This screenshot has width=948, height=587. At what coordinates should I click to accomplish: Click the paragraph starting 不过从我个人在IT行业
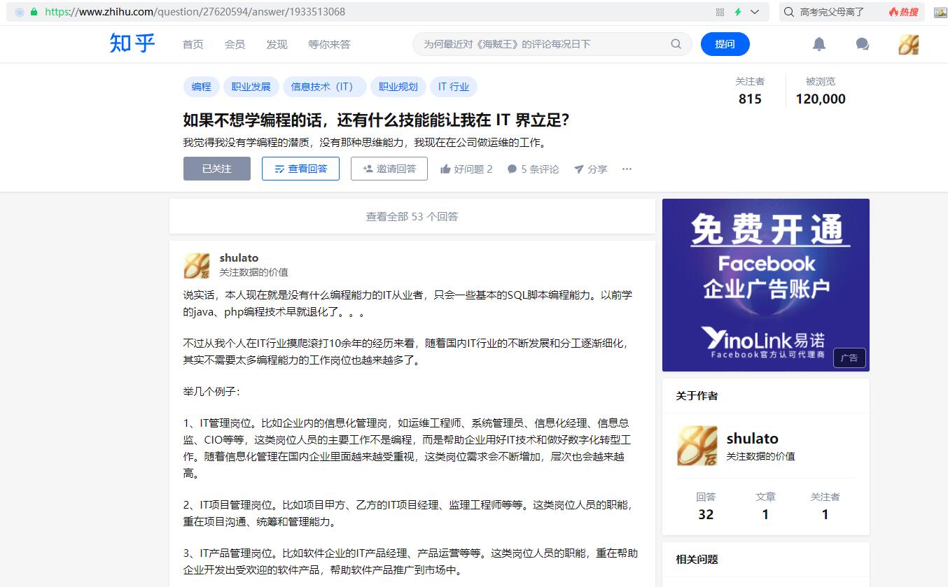pos(407,352)
